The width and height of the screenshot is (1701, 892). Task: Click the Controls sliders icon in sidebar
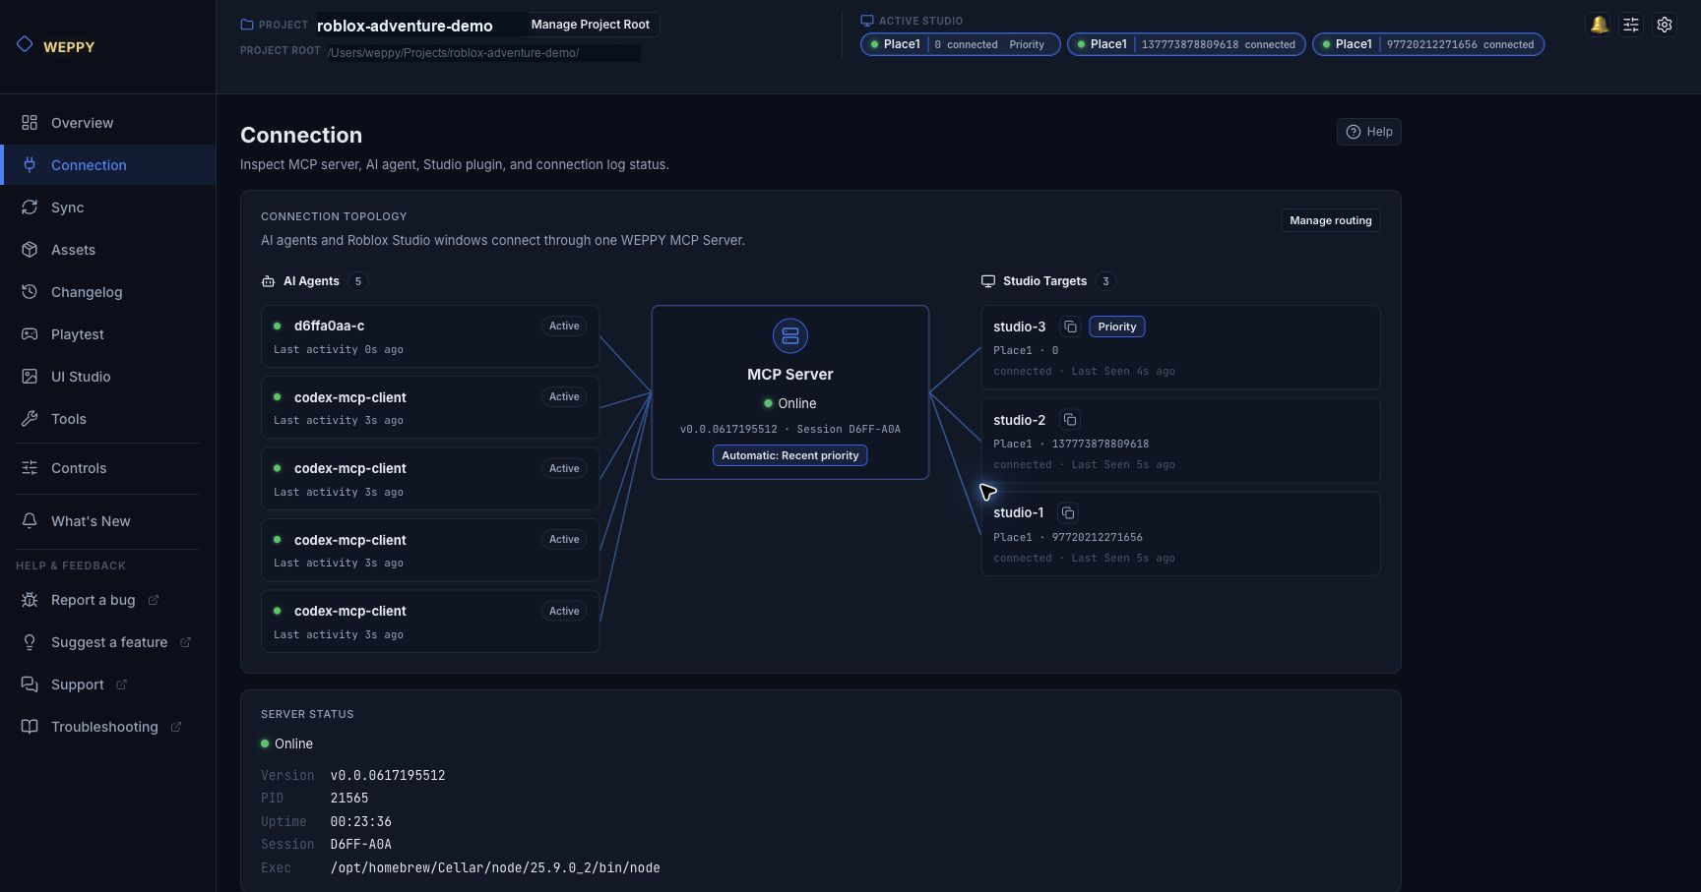pos(30,468)
